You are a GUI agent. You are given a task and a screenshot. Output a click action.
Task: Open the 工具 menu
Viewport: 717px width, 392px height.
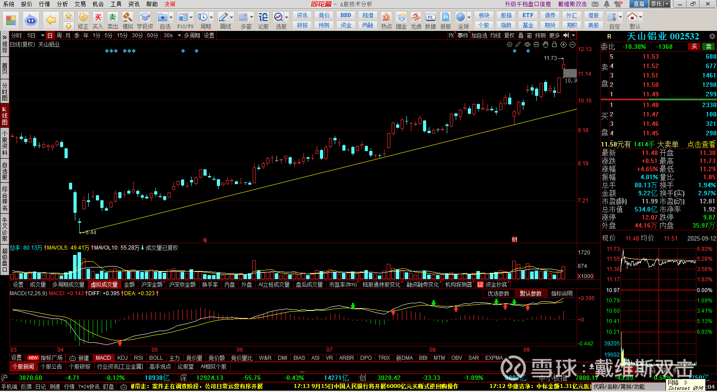pos(116,4)
